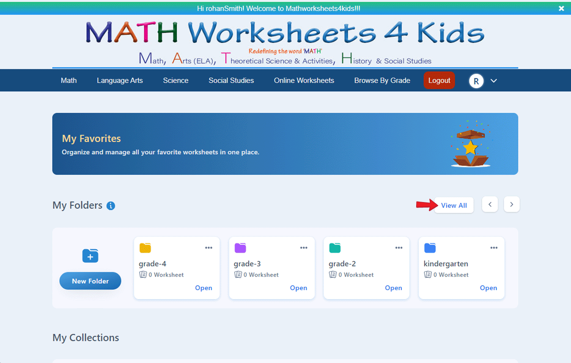571x363 pixels.
Task: Click the star treasure box illustration
Action: tap(470, 144)
